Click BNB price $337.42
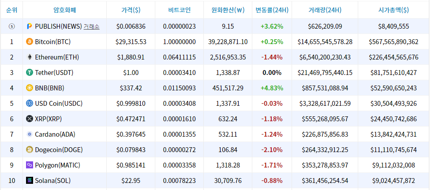431x190 pixels. (x=131, y=88)
